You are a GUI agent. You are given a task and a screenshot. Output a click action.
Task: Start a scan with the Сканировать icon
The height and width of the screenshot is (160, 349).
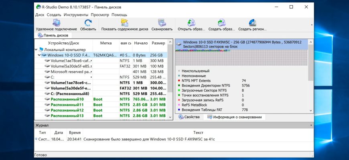[x=162, y=23]
